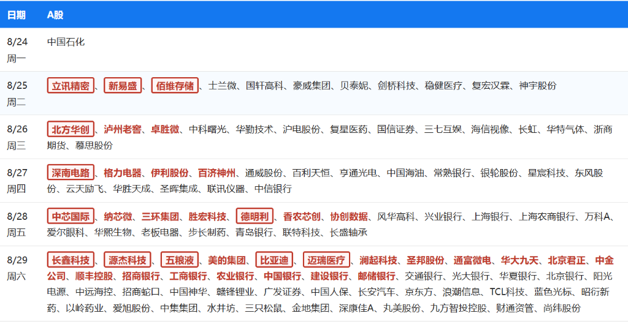This screenshot has height=324, width=628.
Task: Click 神宇股份 stock name
Action: click(538, 86)
